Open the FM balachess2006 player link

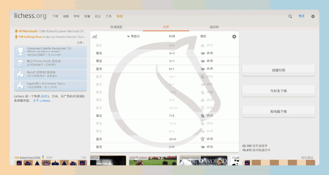click(x=28, y=157)
